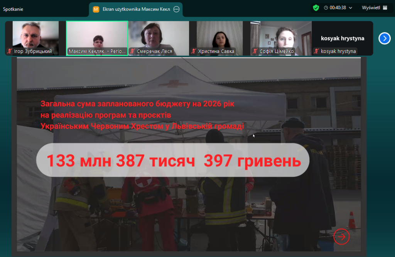Click Христина Савка video tile
The width and height of the screenshot is (395, 257).
(219, 35)
